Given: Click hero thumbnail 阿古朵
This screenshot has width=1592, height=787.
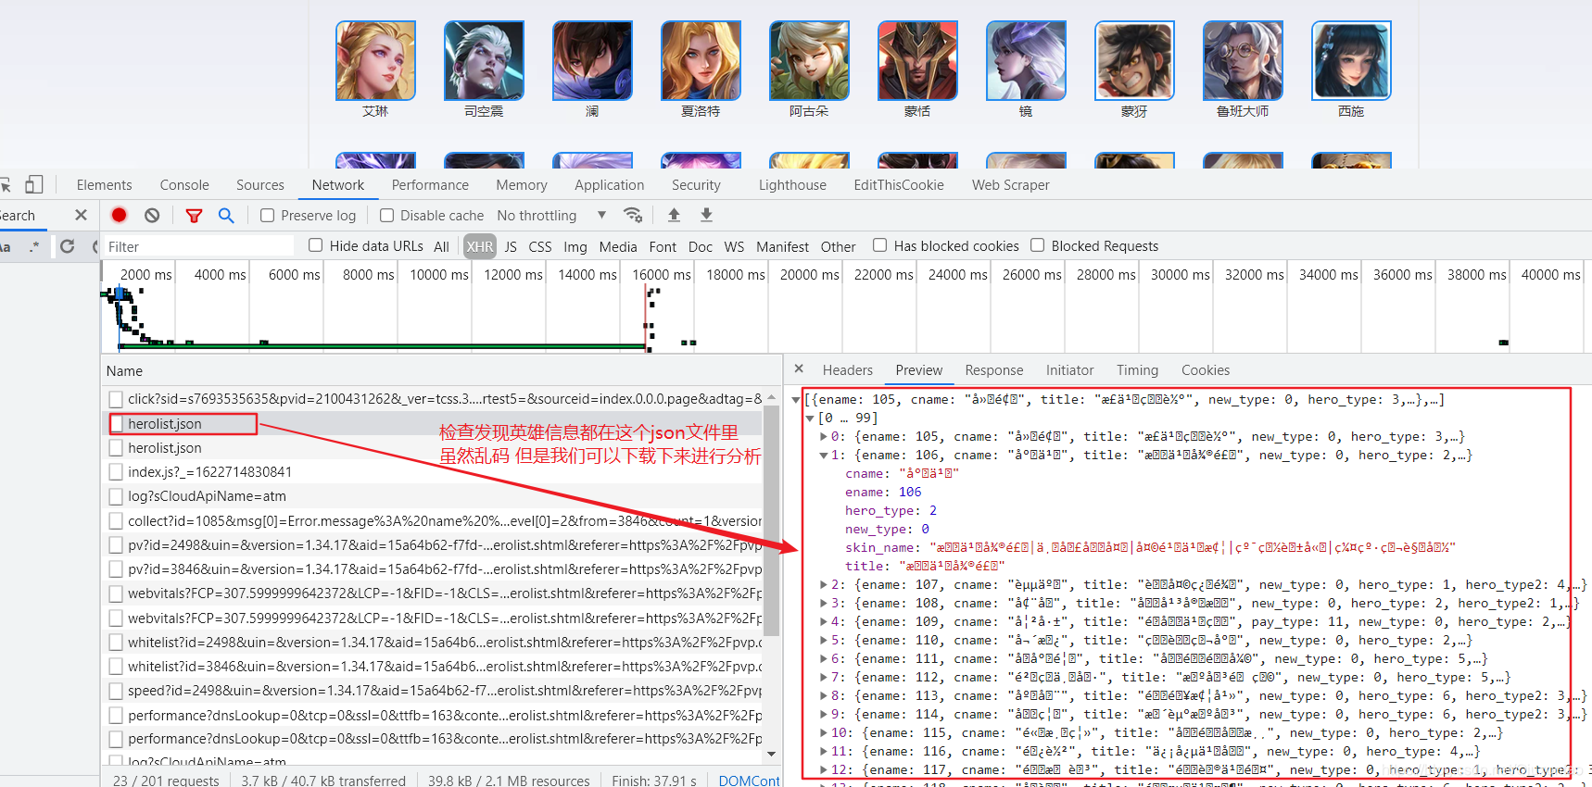Looking at the screenshot, I should (x=809, y=60).
